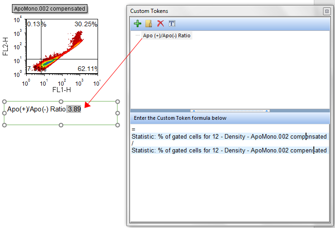The image size is (335, 228).
Task: Click the 62.11% lower-right quadrant statistic
Action: coord(87,69)
